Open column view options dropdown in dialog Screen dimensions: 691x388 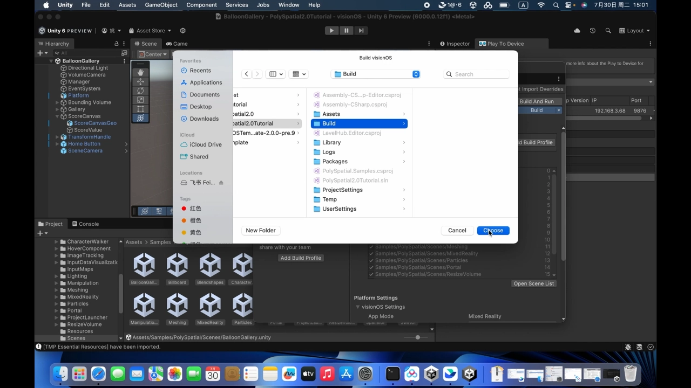click(275, 74)
